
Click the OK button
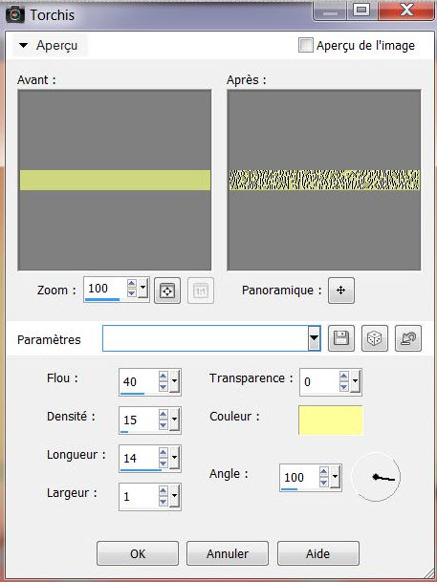(138, 553)
